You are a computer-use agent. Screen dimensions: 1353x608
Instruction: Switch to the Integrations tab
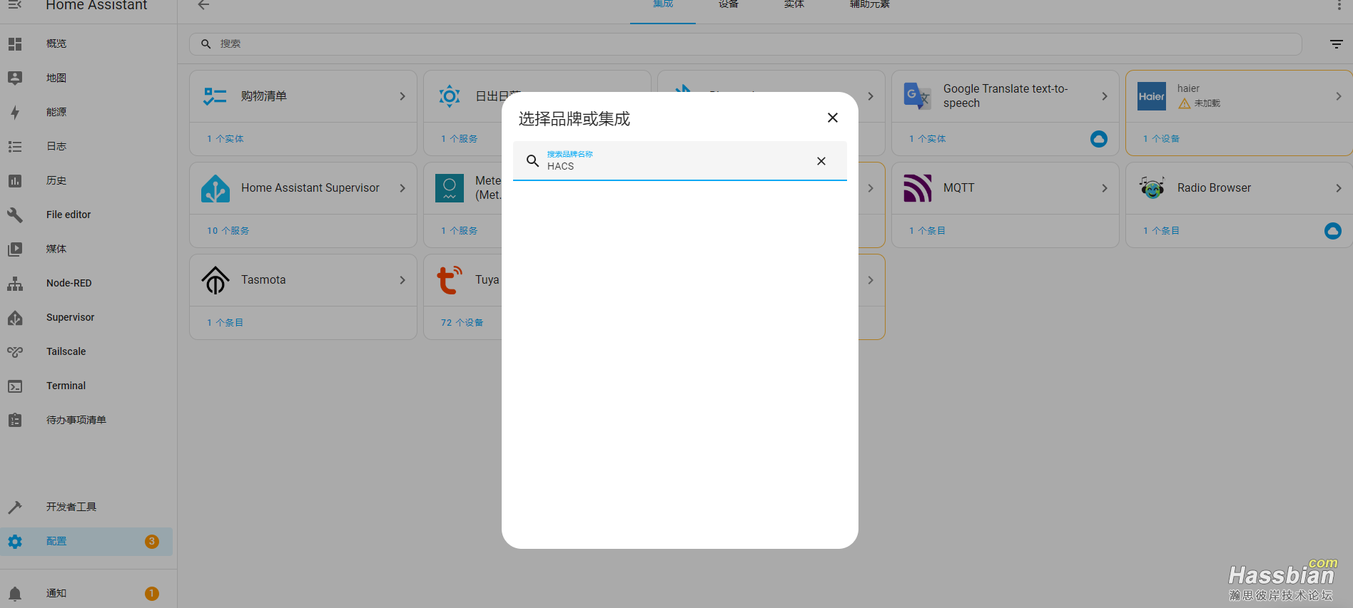[663, 5]
